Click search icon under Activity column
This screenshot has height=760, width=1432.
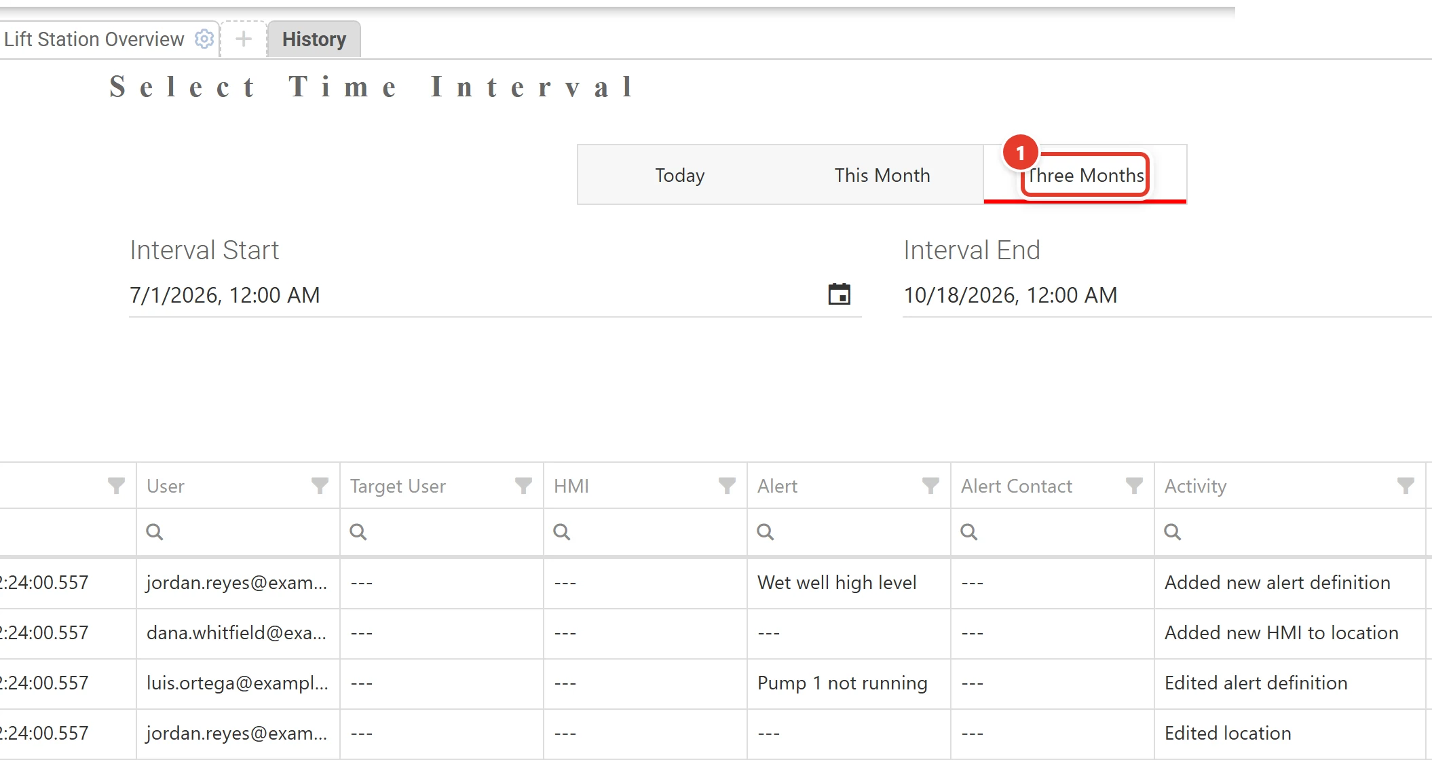(1173, 532)
